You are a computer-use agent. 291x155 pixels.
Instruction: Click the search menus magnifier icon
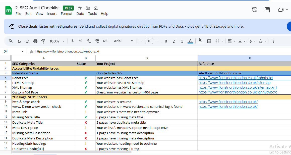11,41
